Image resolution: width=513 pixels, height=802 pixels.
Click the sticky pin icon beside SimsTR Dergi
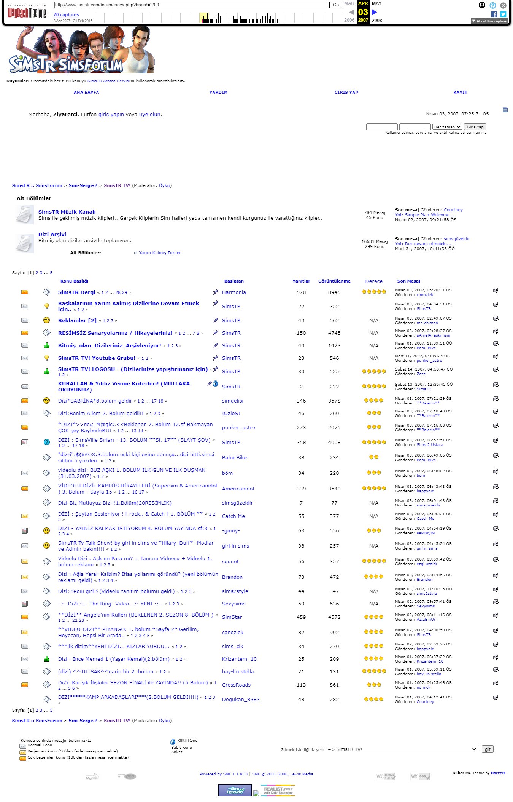216,292
